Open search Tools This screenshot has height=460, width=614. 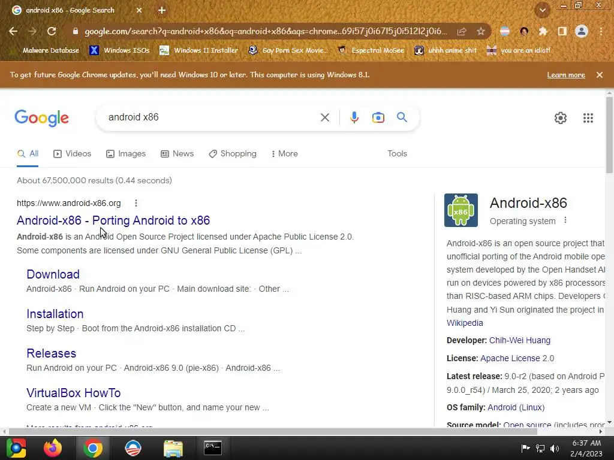pyautogui.click(x=397, y=154)
